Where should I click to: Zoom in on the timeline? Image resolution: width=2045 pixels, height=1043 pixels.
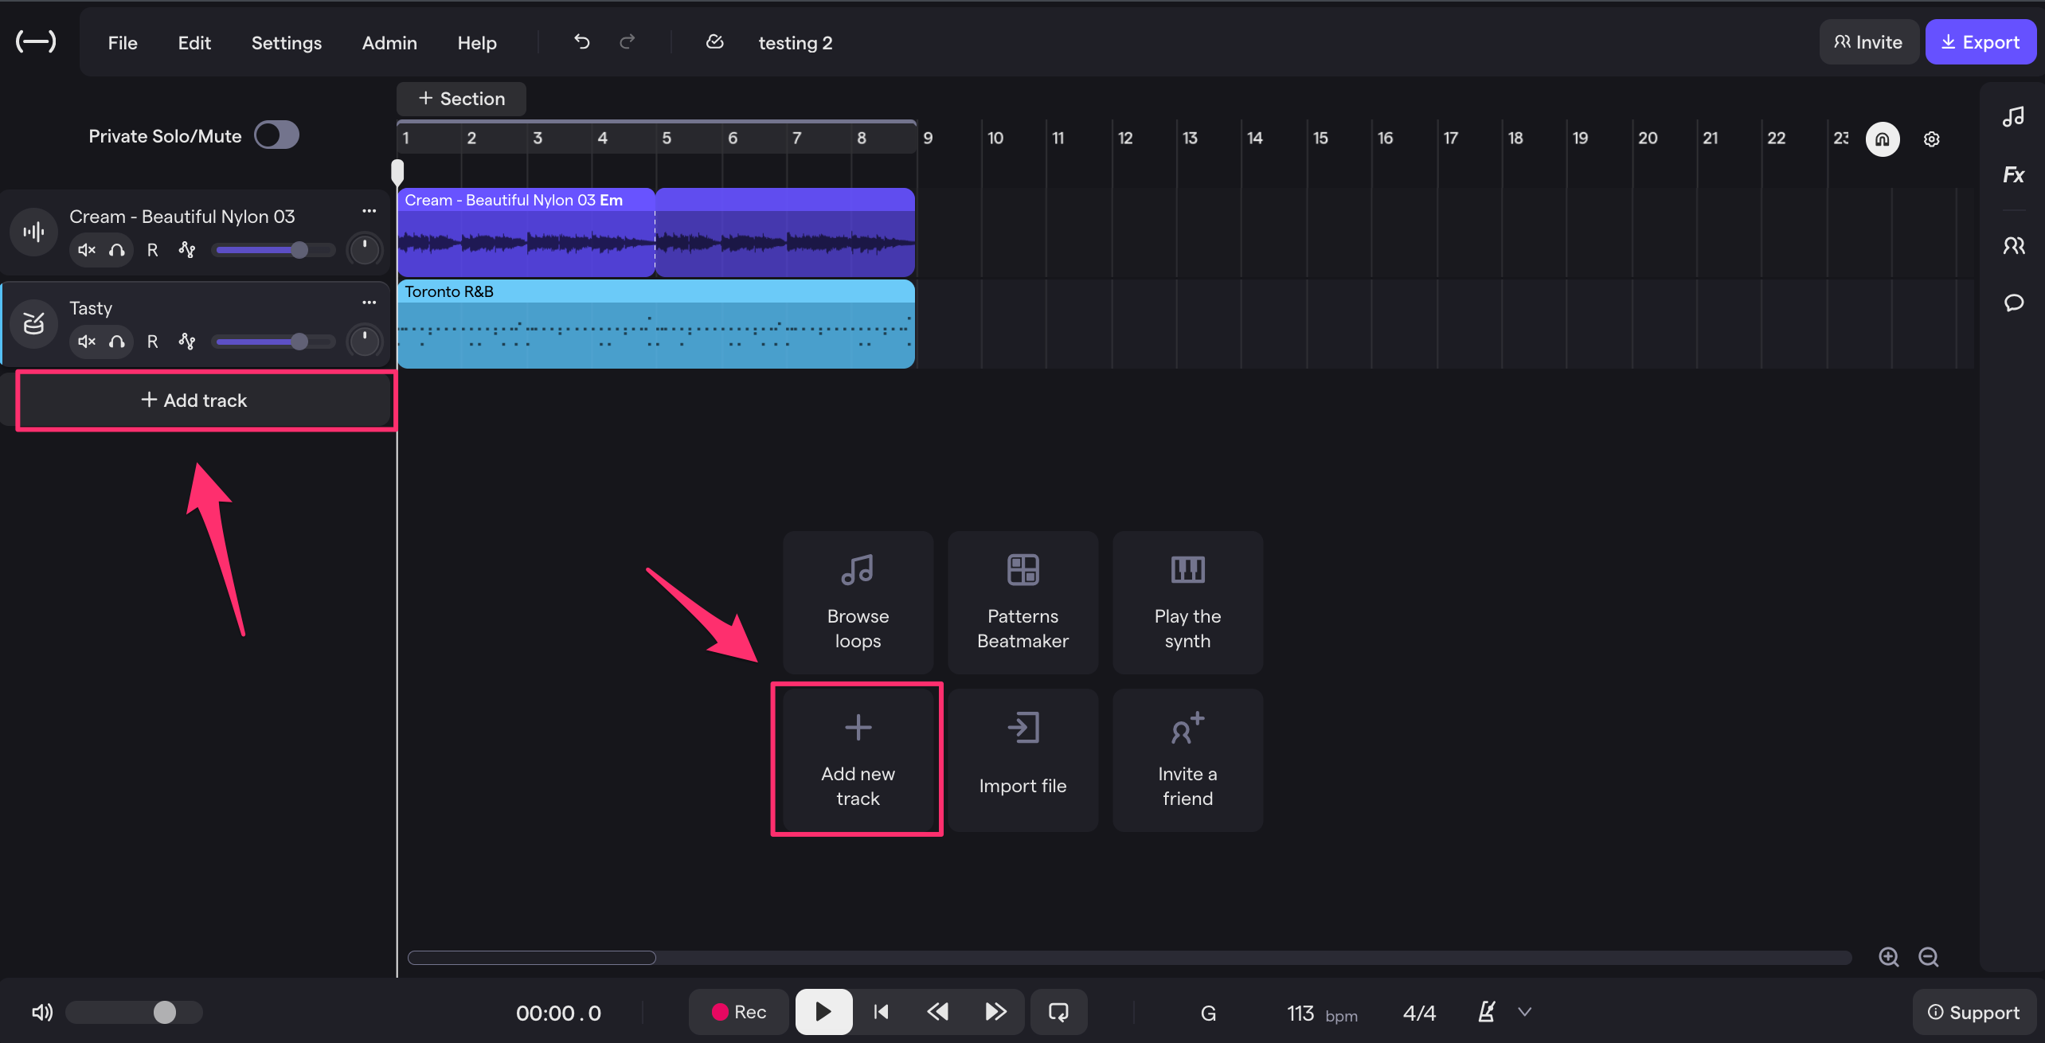click(1889, 957)
